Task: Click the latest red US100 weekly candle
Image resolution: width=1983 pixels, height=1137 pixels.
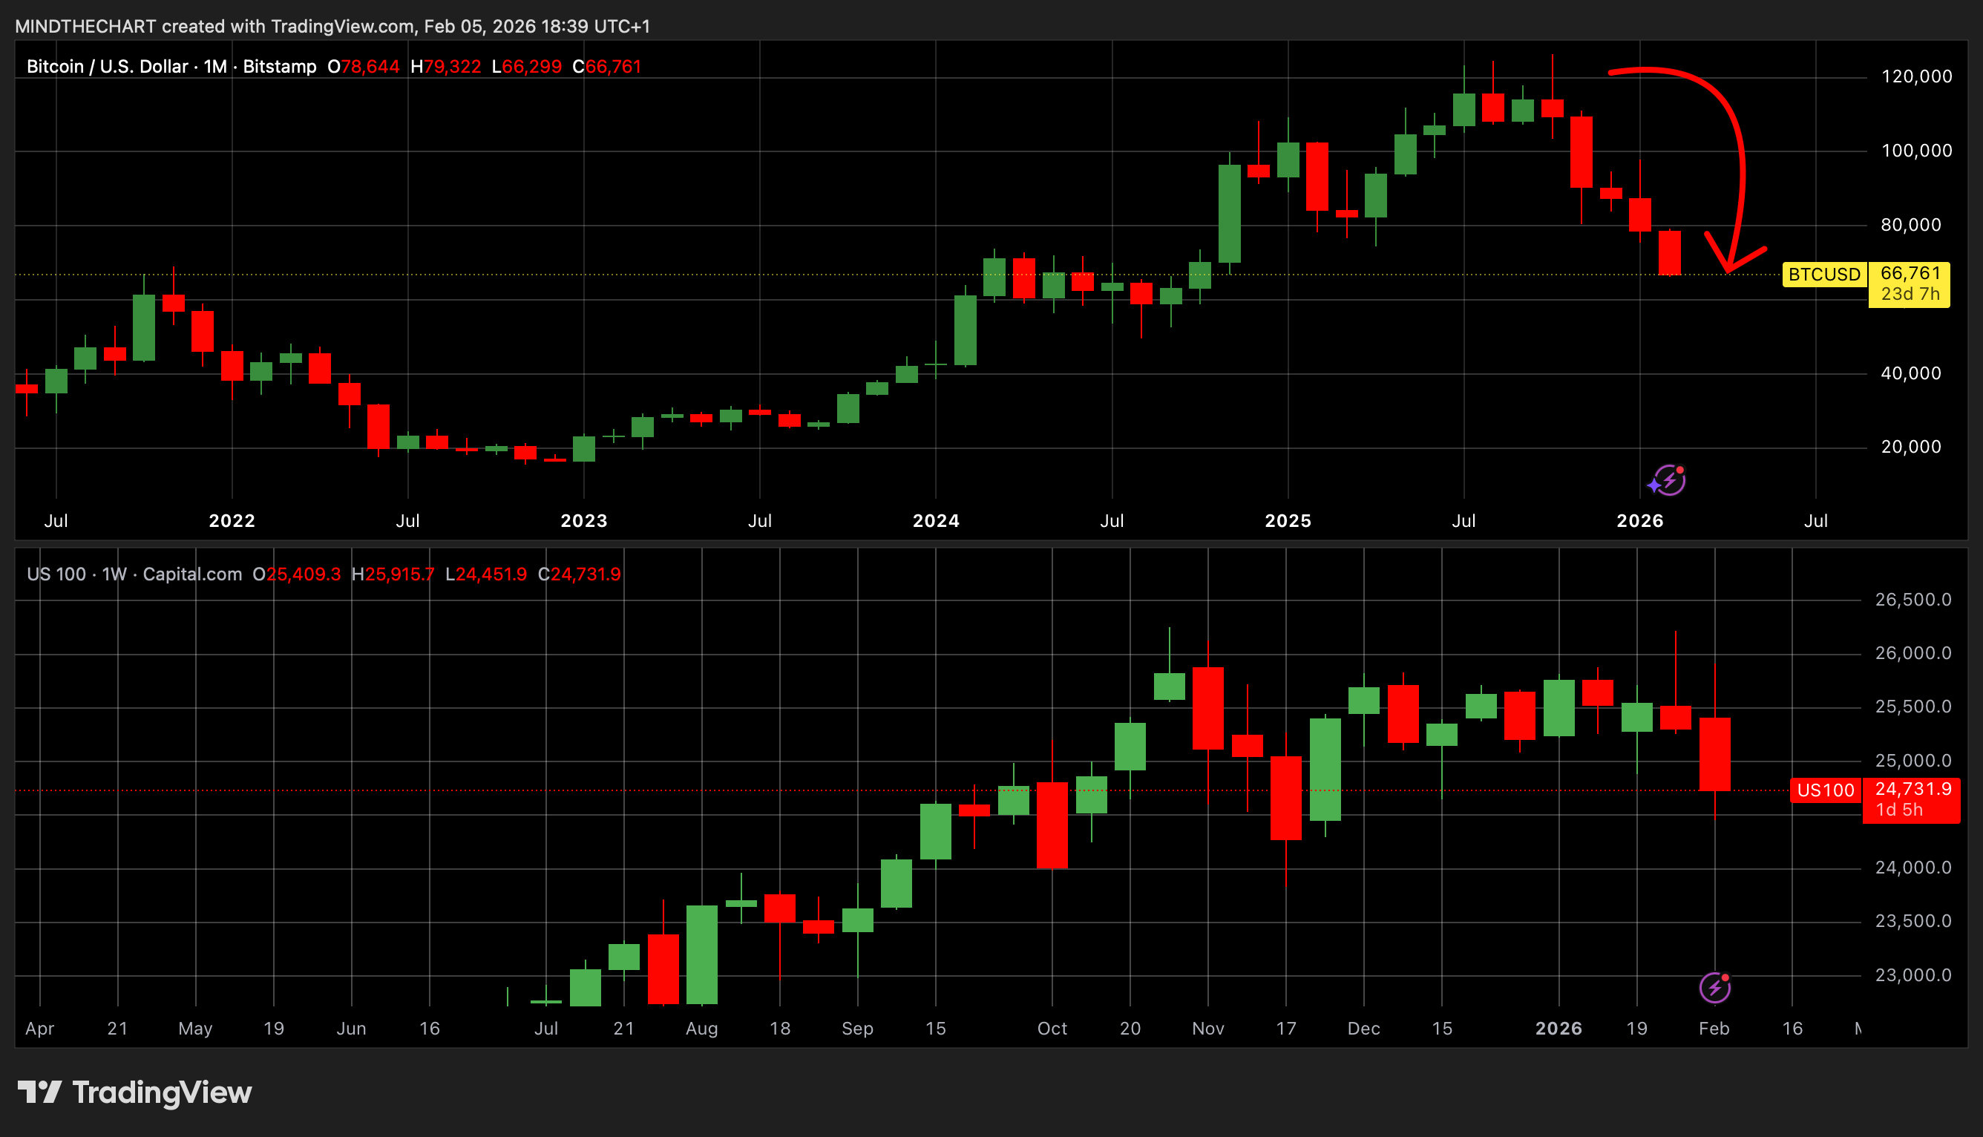Action: (x=1714, y=753)
